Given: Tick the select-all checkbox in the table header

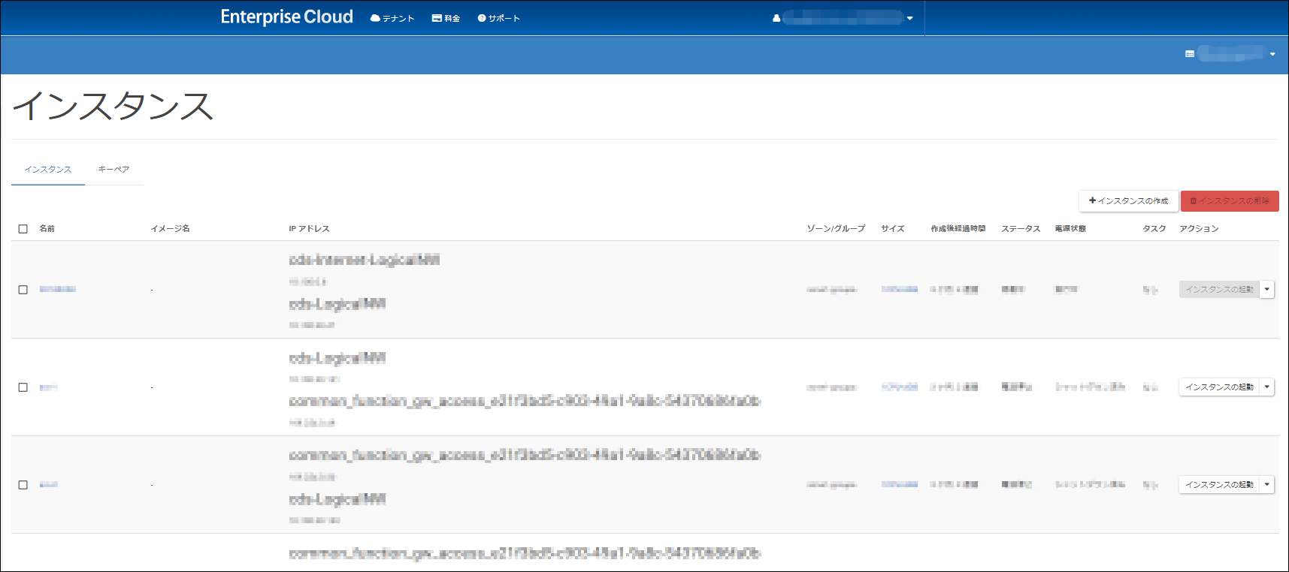Looking at the screenshot, I should click(x=23, y=229).
